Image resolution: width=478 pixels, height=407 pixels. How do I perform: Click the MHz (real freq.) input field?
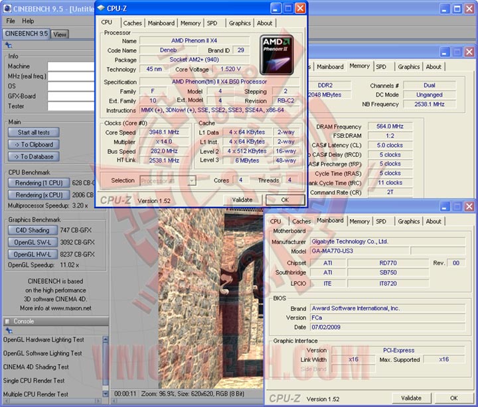coord(71,76)
